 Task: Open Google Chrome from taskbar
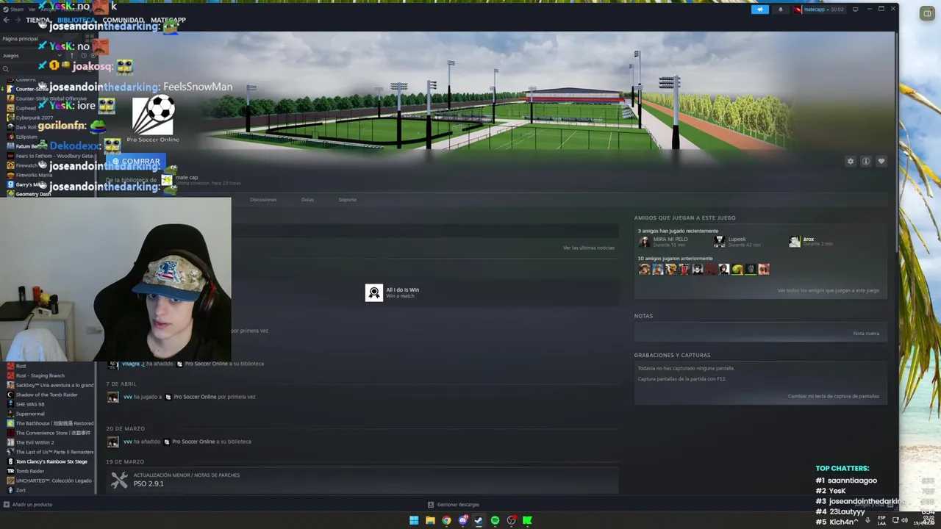point(446,520)
